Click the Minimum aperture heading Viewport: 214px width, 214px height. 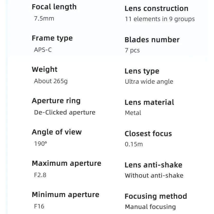click(65, 195)
